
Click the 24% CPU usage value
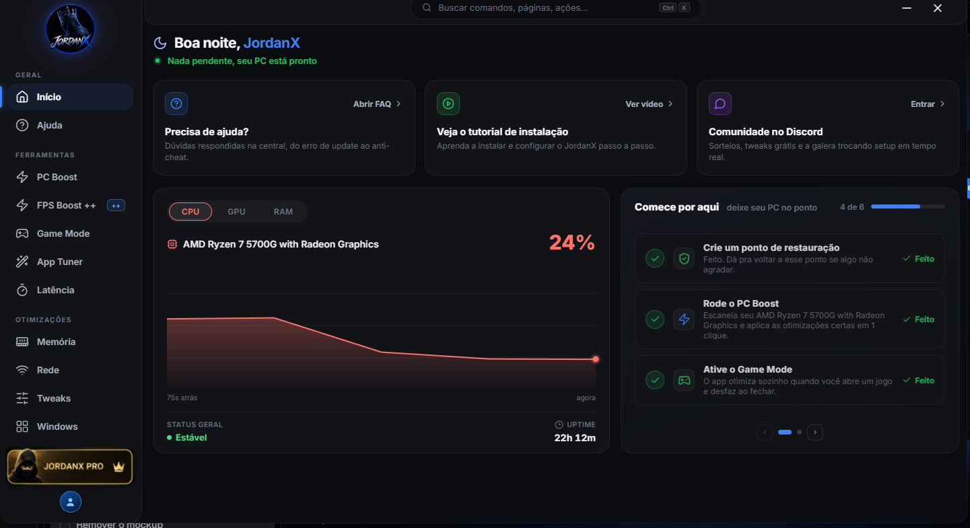click(x=572, y=243)
